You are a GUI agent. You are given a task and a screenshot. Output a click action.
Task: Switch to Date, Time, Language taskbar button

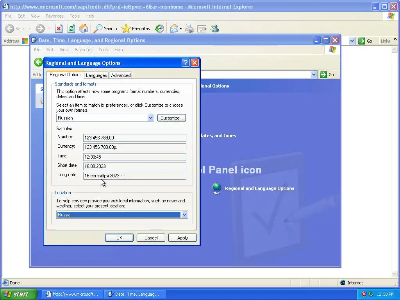pyautogui.click(x=135, y=294)
